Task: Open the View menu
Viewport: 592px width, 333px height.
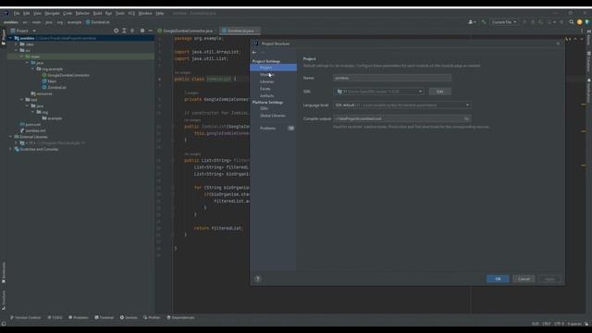Action: coord(37,13)
